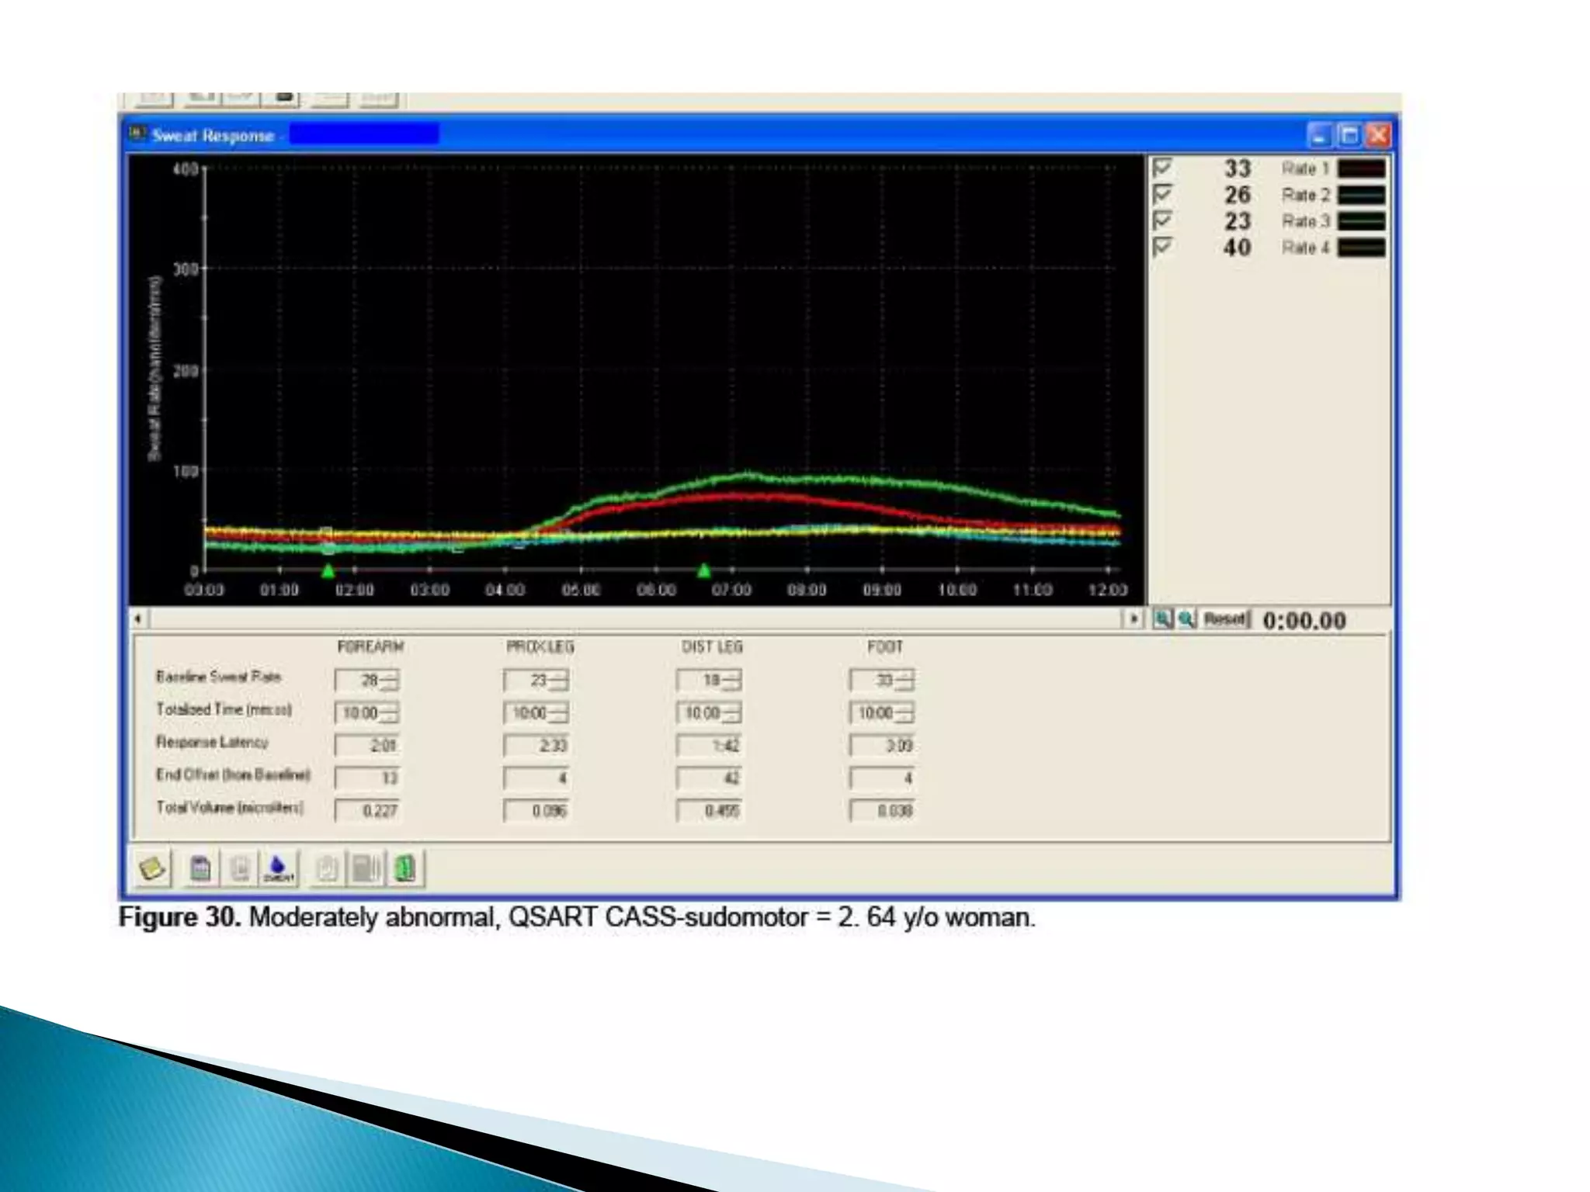Uncheck the Rate 1 checkbox

click(1162, 168)
